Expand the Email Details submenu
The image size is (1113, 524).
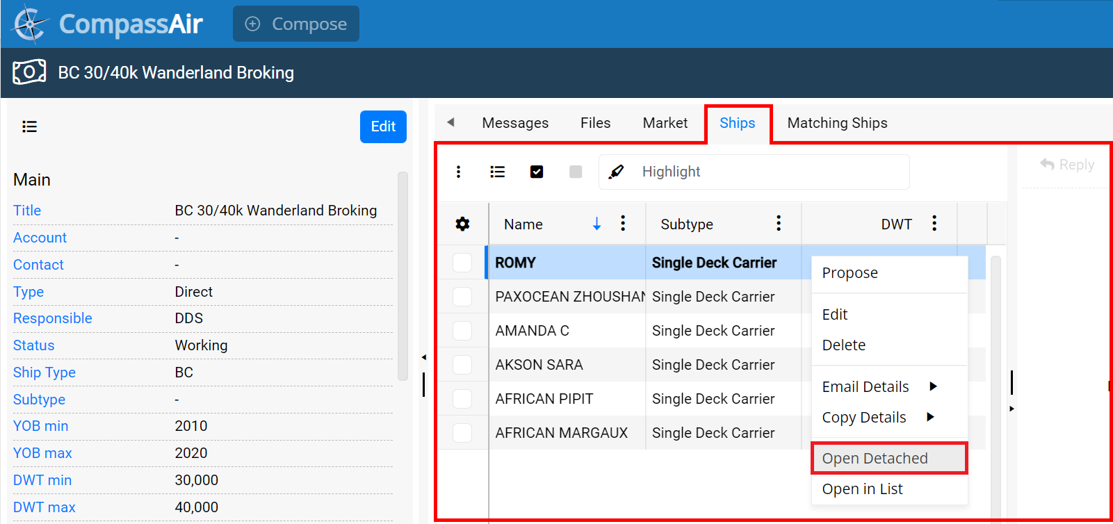tap(890, 387)
